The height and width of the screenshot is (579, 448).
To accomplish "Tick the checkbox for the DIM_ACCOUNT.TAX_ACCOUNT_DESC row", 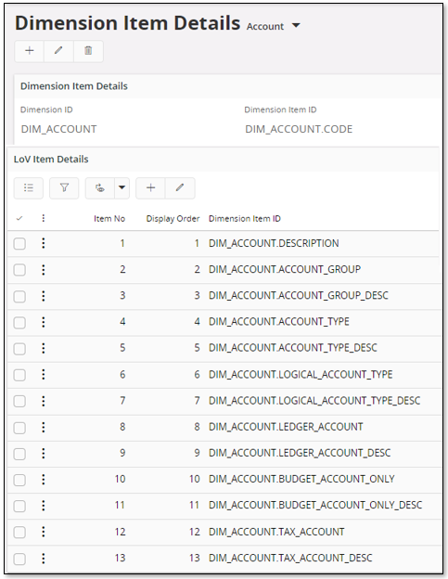I will tap(19, 559).
